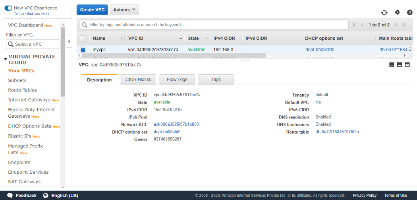Click the Create VPC button
This screenshot has width=417, height=200.
coord(92,10)
